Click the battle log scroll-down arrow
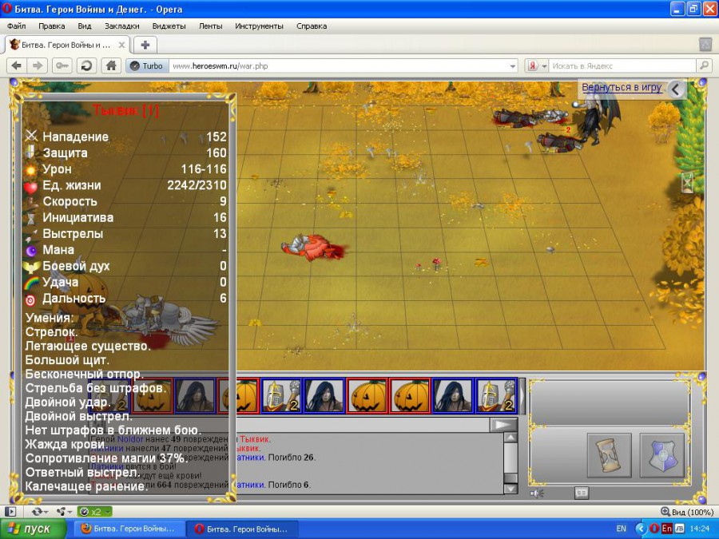The width and height of the screenshot is (719, 539). click(510, 489)
